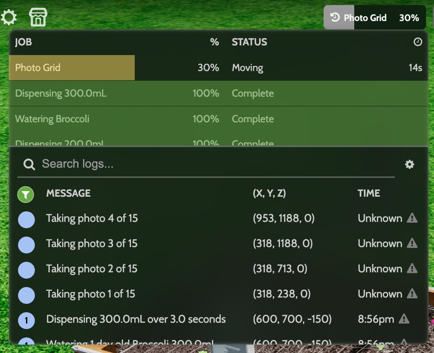The width and height of the screenshot is (434, 353).
Task: Click warning icon for photo 3 log
Action: (412, 243)
